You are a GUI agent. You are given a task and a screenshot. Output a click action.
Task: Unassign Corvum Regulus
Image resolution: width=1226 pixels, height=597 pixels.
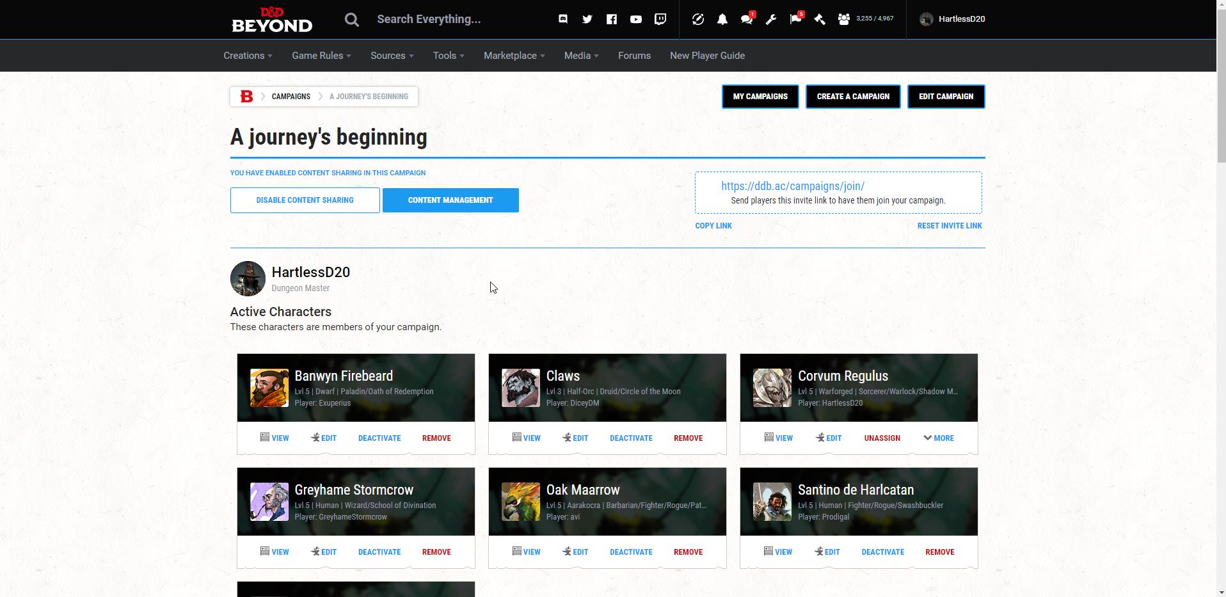point(882,438)
